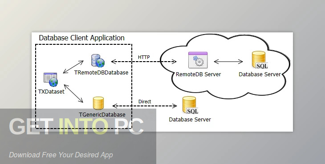Click 'Database Server' label below the cloud
This screenshot has width=325, height=164.
pyautogui.click(x=190, y=119)
